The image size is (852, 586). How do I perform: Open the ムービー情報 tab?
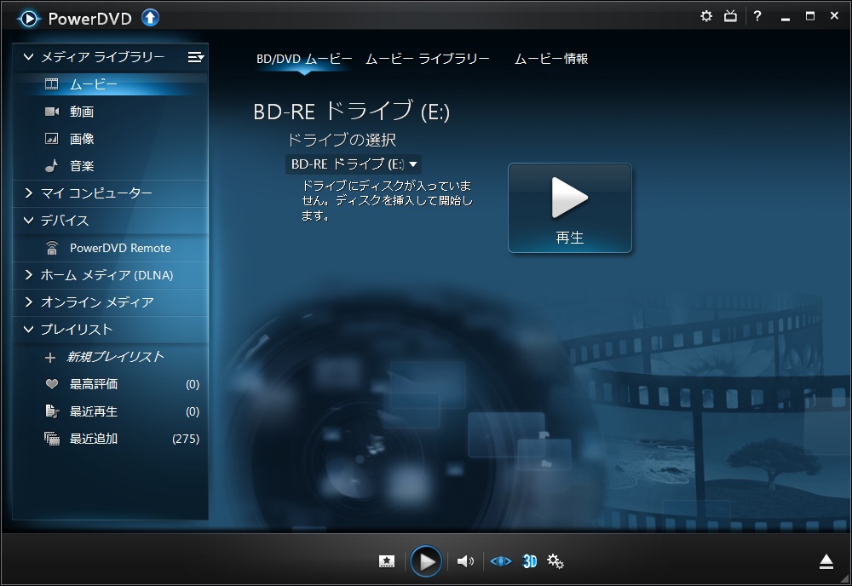tap(553, 59)
